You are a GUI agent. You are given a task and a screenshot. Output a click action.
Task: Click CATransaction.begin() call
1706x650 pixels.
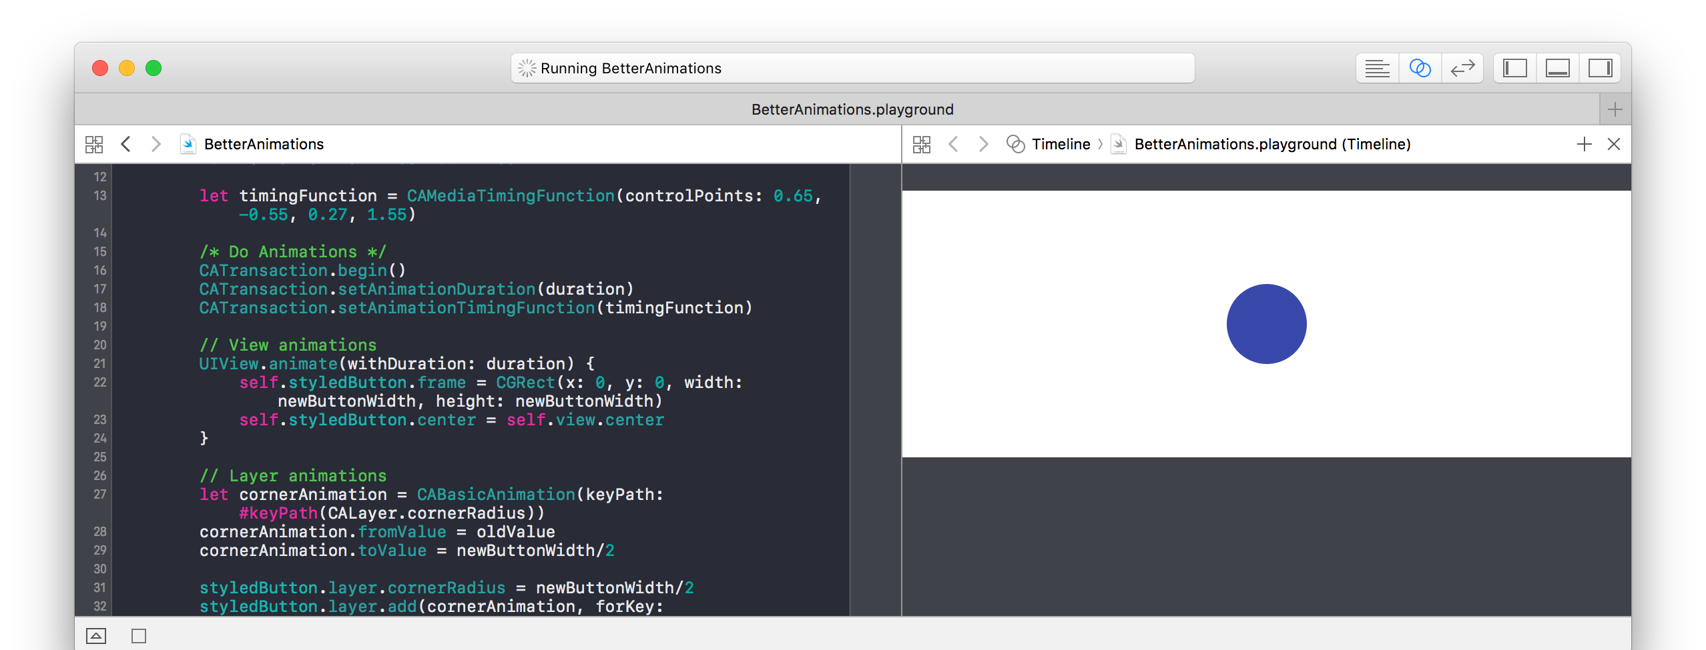point(302,271)
